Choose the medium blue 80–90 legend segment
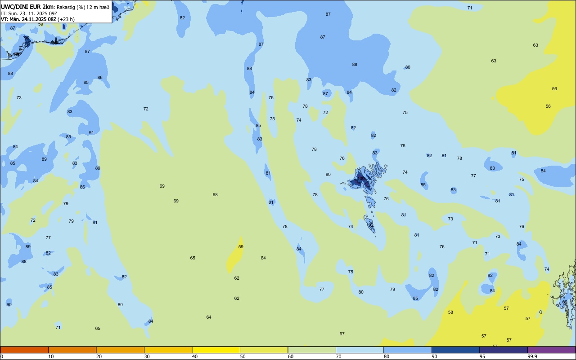576x360 pixels. pyautogui.click(x=408, y=350)
